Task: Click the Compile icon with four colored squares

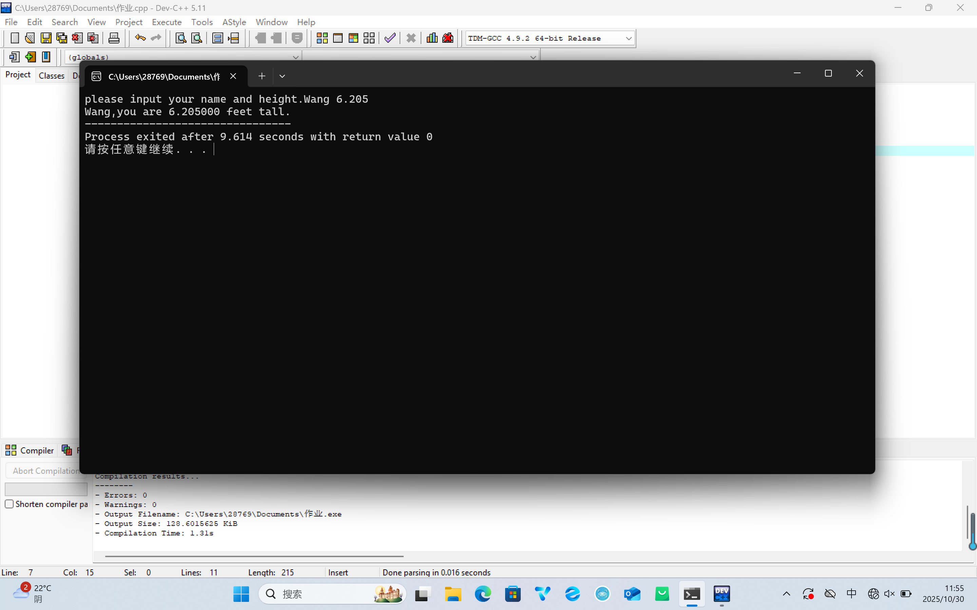Action: click(x=322, y=38)
